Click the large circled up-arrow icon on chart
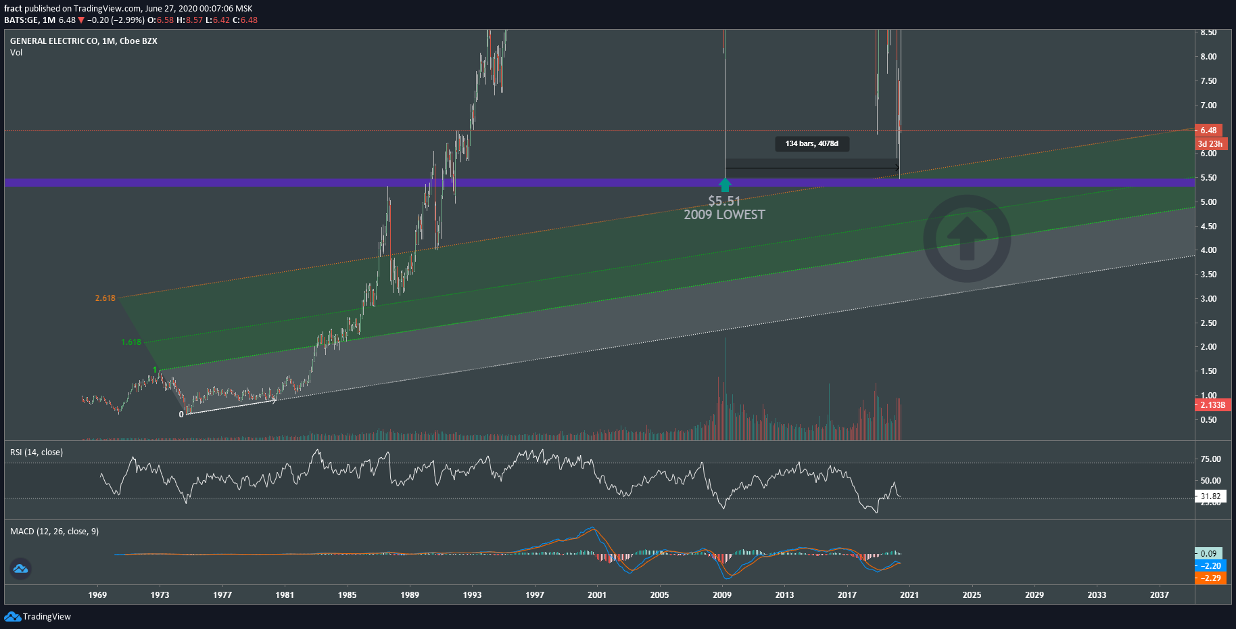 pyautogui.click(x=967, y=238)
